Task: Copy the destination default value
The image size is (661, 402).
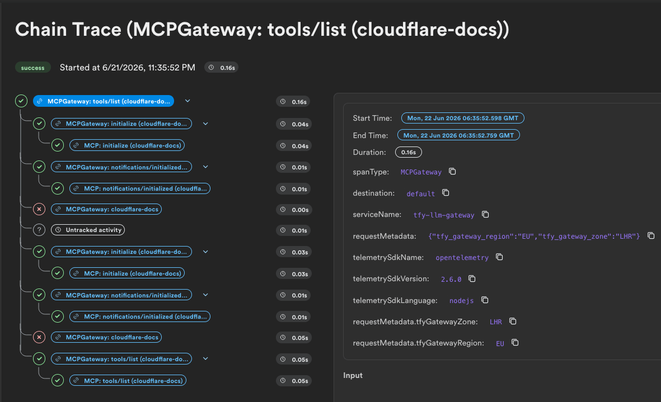Action: click(446, 192)
